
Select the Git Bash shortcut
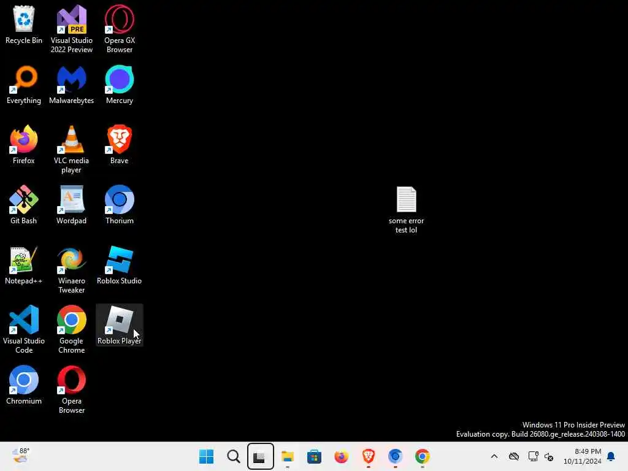click(x=24, y=205)
